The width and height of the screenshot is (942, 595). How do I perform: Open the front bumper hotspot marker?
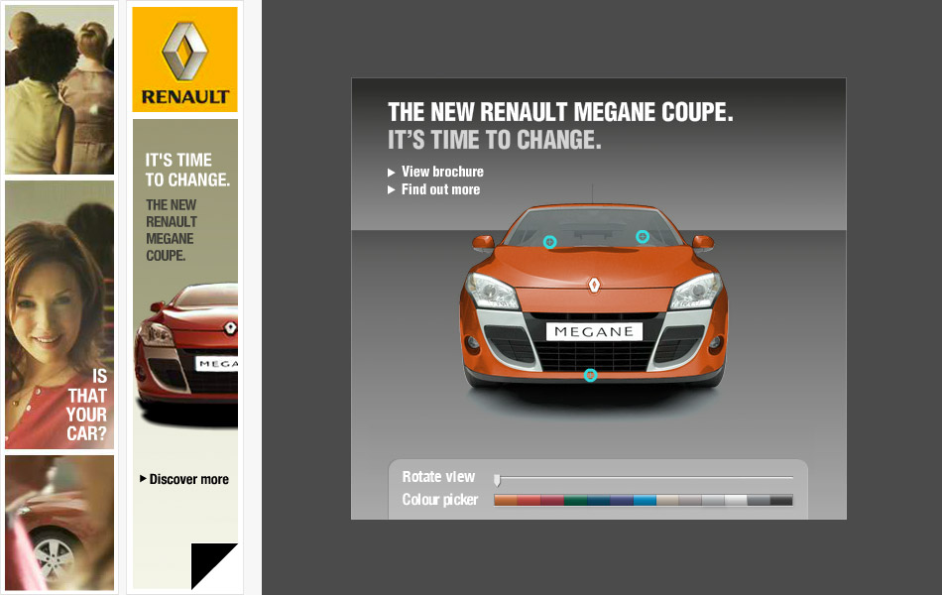pos(591,375)
